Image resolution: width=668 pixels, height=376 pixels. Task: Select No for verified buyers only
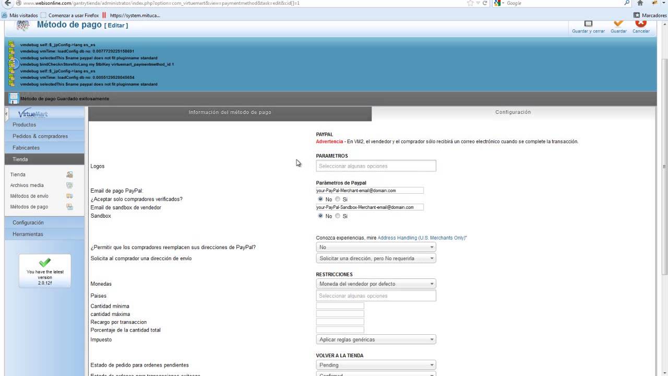click(x=320, y=199)
